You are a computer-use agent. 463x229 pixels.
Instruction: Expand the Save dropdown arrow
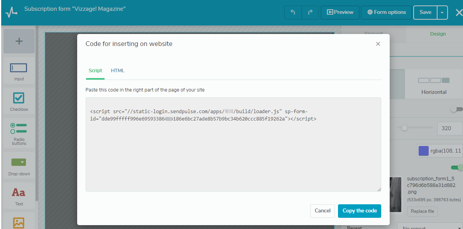pos(442,12)
